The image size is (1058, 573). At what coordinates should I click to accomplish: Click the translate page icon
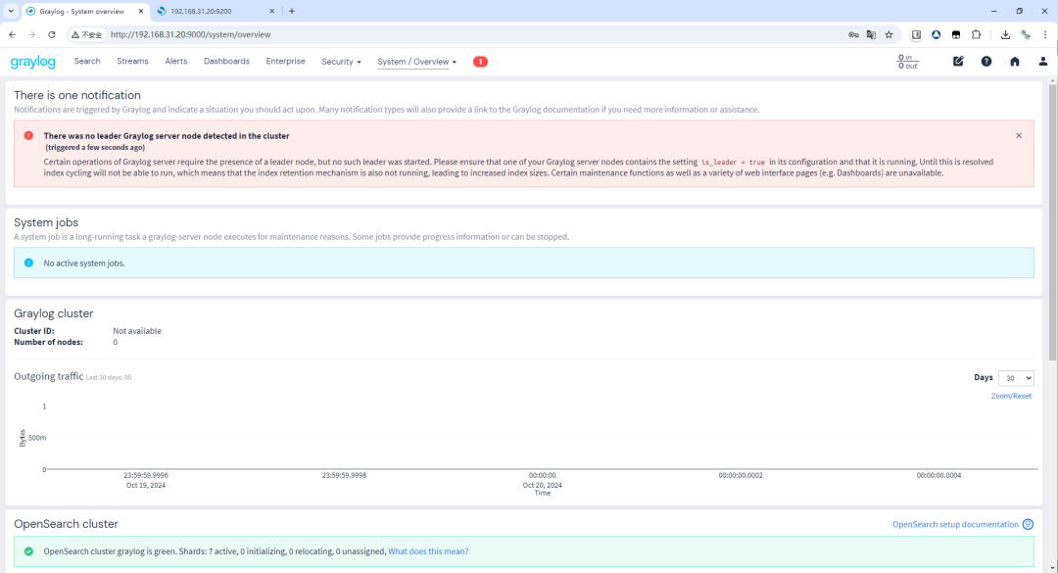[x=871, y=34]
